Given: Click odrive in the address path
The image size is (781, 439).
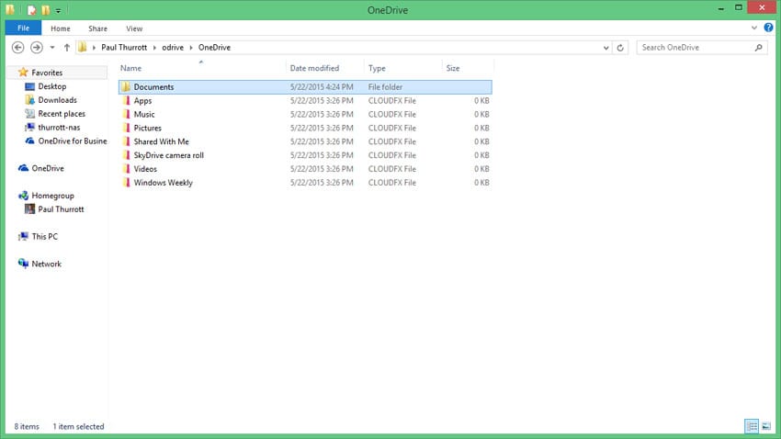Looking at the screenshot, I should (173, 47).
